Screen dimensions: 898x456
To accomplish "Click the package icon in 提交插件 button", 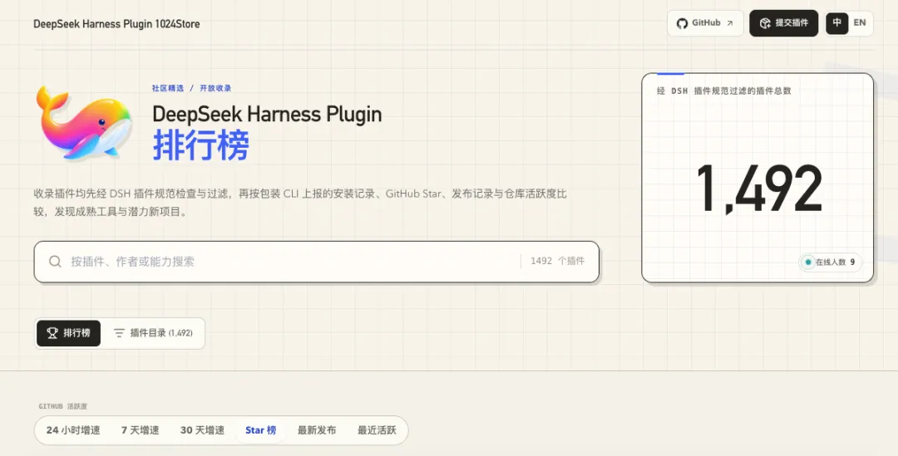I will (765, 23).
